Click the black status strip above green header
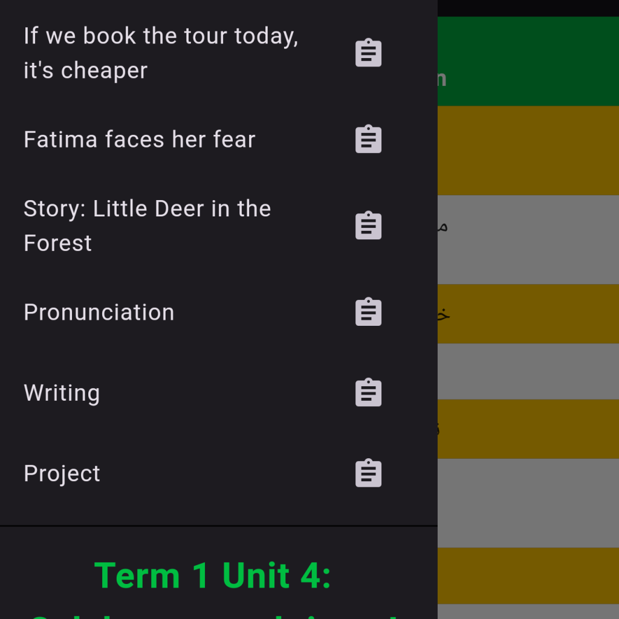Image resolution: width=619 pixels, height=619 pixels. pyautogui.click(x=528, y=8)
